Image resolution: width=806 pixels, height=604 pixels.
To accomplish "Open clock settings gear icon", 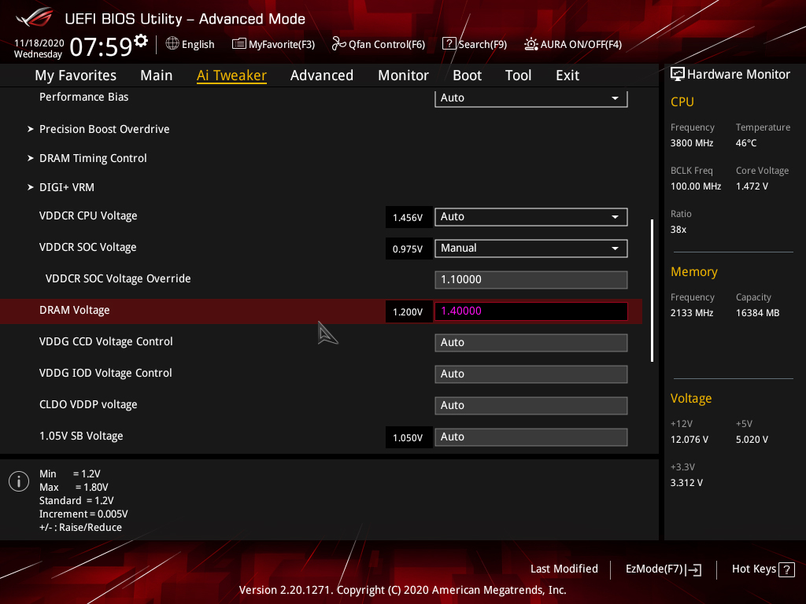I will [x=140, y=40].
